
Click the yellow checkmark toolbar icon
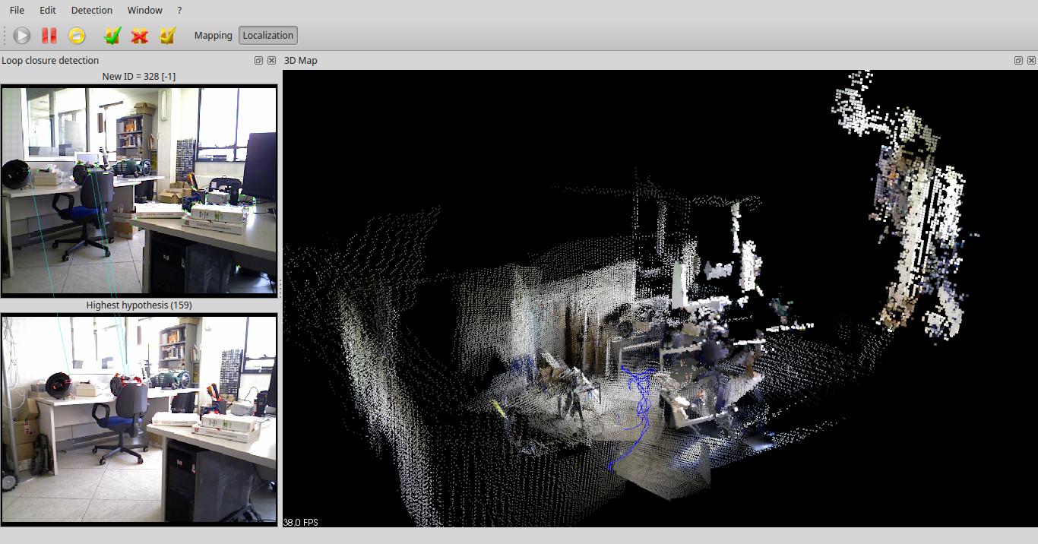click(x=167, y=36)
